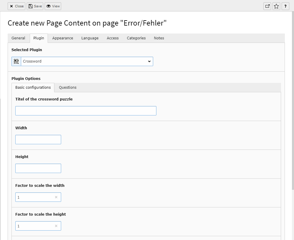
Task: Click the Crossword plugin grid icon
Action: [16, 61]
